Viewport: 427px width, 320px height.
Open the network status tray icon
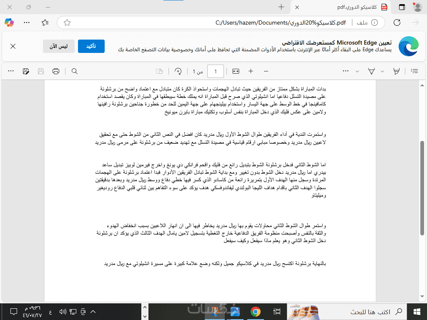[x=73, y=312]
